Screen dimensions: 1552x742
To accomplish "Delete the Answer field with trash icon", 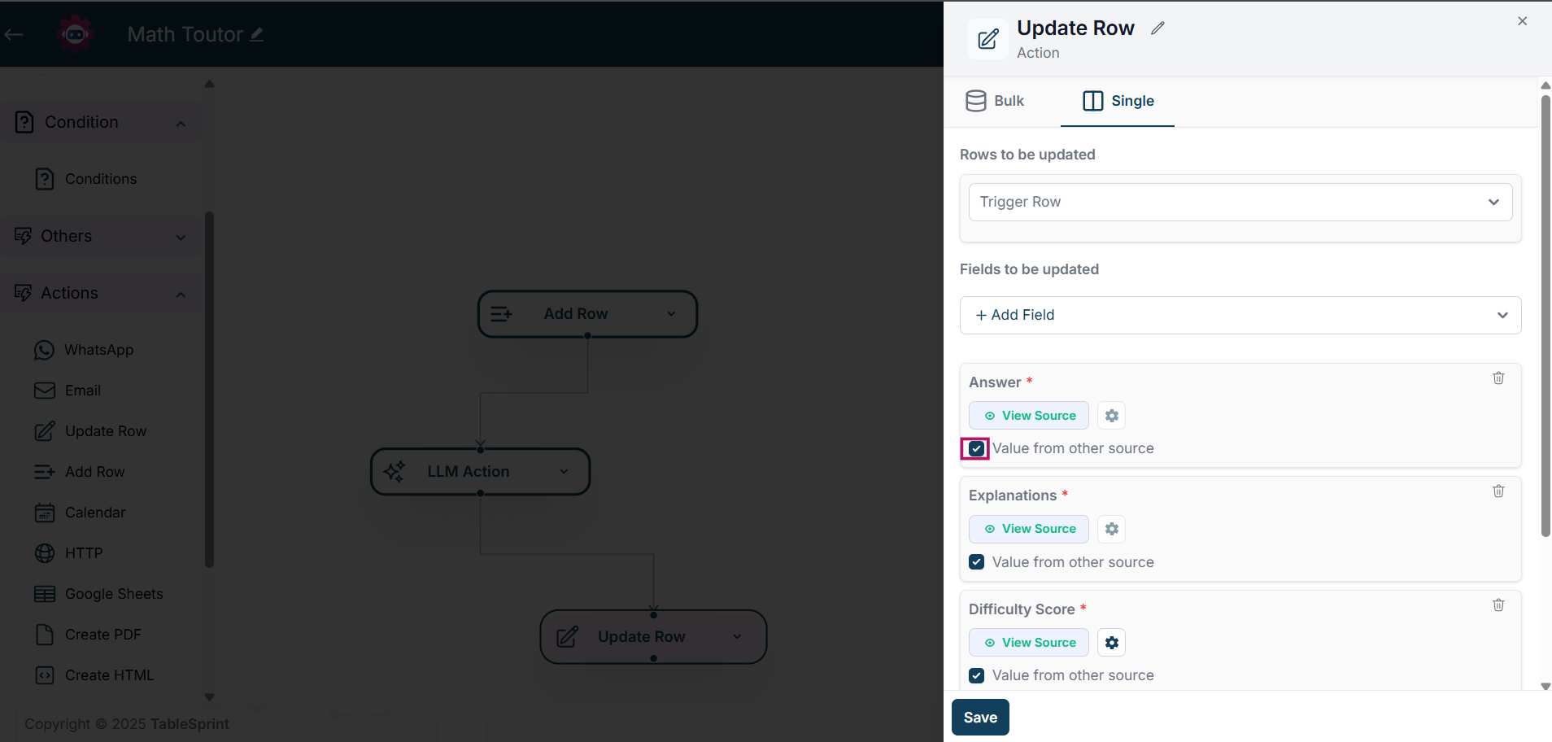I will (1498, 378).
